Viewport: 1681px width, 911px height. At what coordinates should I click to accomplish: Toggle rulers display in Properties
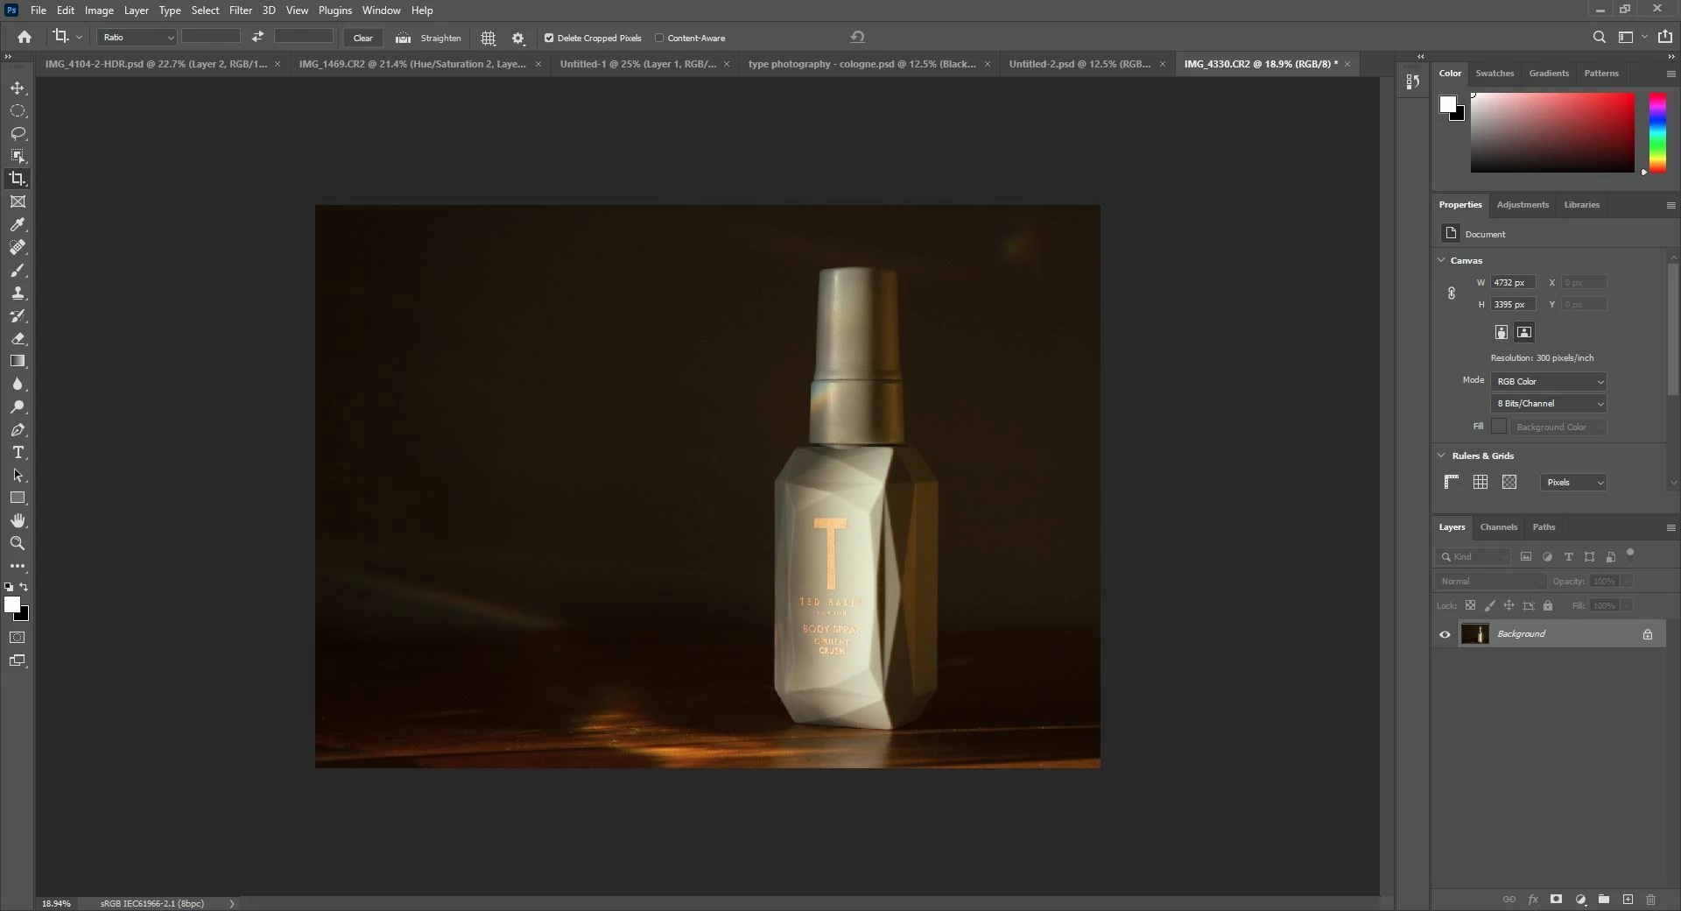pos(1451,482)
